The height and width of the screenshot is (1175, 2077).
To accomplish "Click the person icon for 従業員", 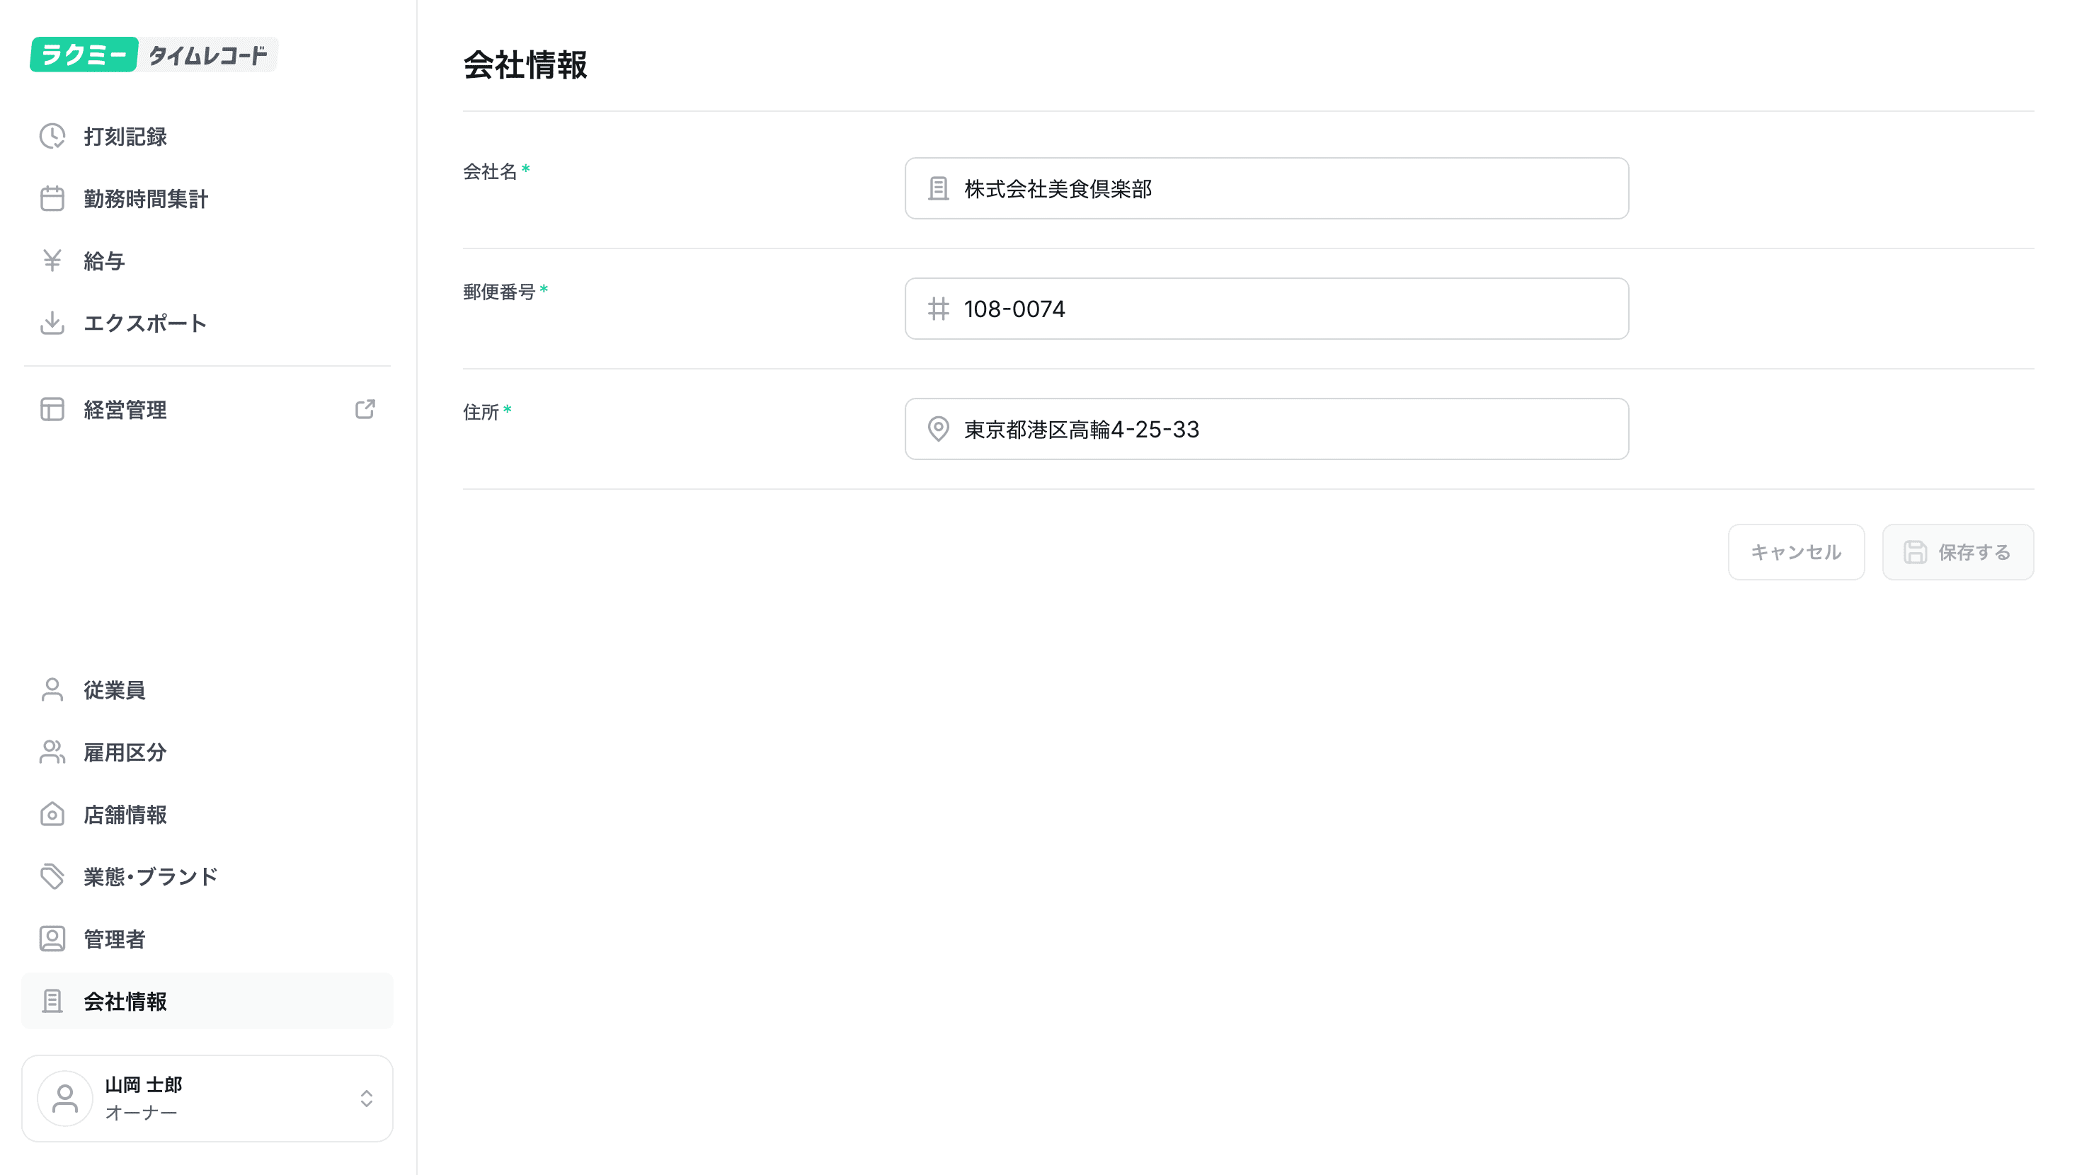I will pos(52,690).
